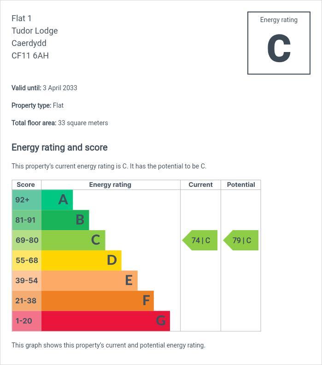Click the Score column header
Screen dimensions: 322x365
[26, 185]
